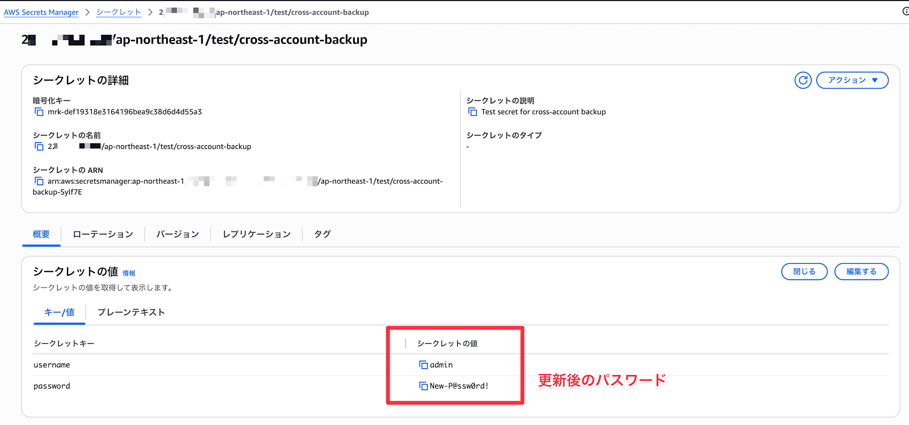Screen dimensions: 909x425
Task: Copy the secret description text
Action: coord(473,112)
